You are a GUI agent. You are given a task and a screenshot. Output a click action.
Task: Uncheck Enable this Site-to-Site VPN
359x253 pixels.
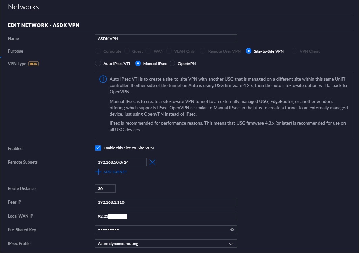[x=98, y=148]
